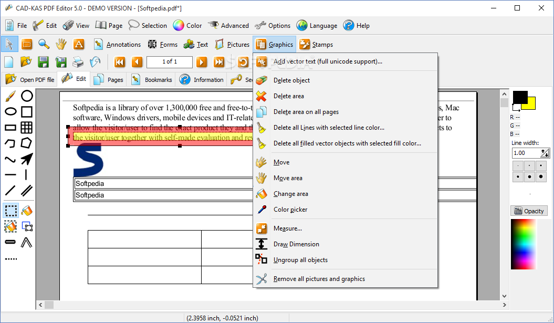Image resolution: width=554 pixels, height=323 pixels.
Task: Pick a color from the spectrum palette
Action: tap(524, 244)
